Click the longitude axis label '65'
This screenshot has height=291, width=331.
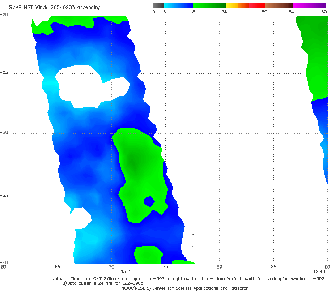(x=58, y=267)
